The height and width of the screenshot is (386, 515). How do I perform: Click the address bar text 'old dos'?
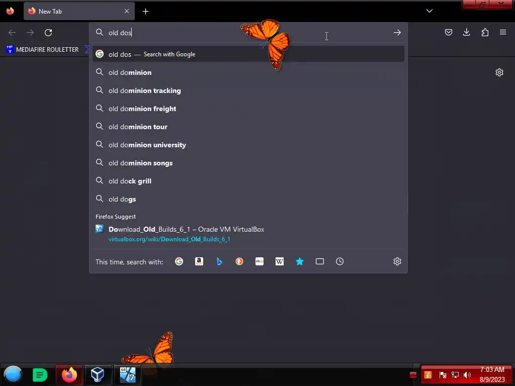pyautogui.click(x=120, y=33)
